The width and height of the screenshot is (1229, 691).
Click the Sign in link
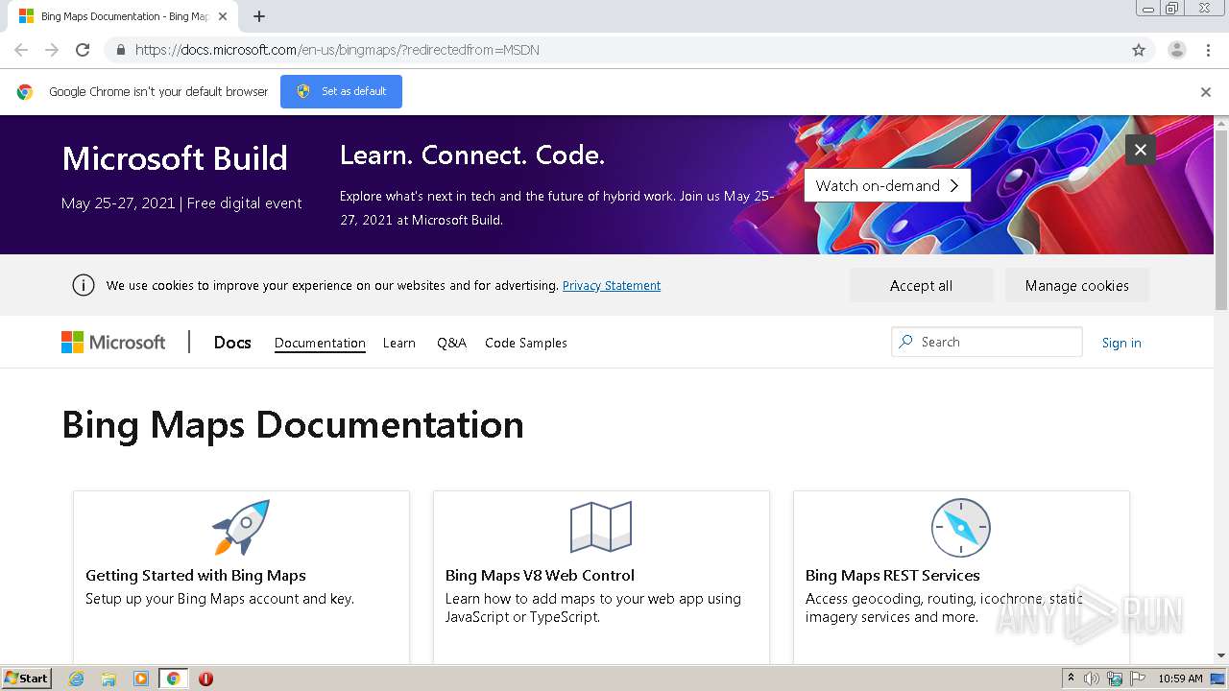pyautogui.click(x=1121, y=343)
